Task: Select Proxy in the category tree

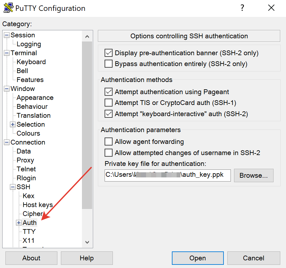Action: (25, 160)
